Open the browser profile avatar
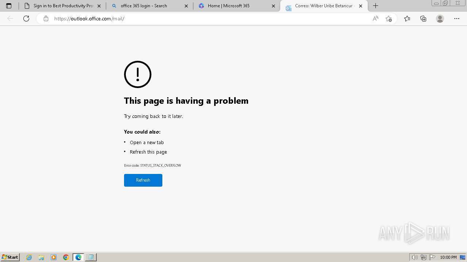The width and height of the screenshot is (467, 262). tap(440, 19)
